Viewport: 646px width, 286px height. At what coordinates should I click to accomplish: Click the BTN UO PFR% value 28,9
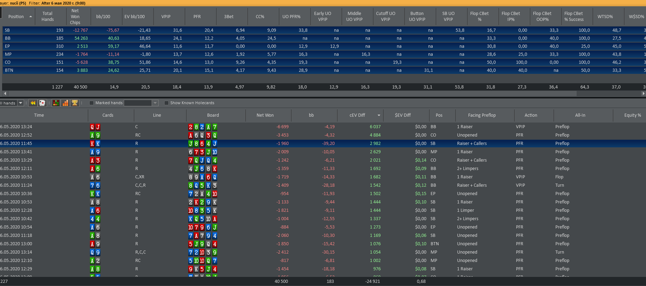click(x=303, y=70)
